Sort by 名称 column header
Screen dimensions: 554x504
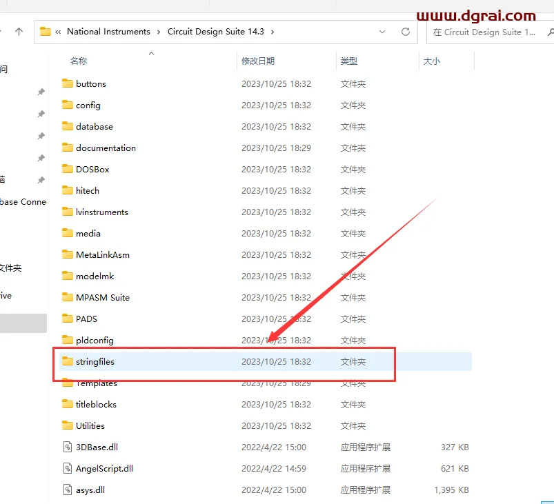pos(79,61)
